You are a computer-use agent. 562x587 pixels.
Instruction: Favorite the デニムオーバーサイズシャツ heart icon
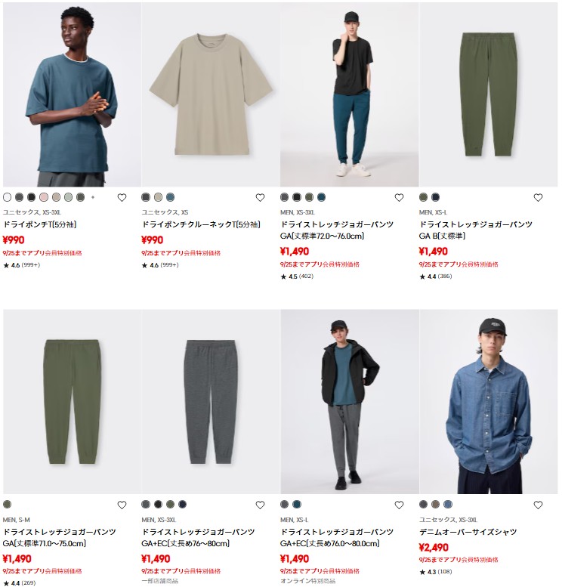[538, 505]
